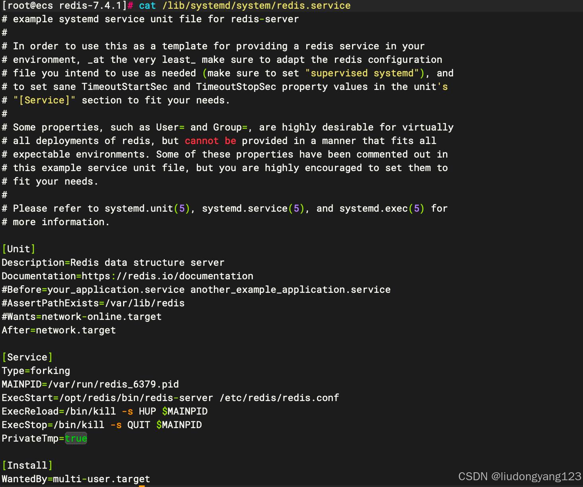Click the 'Type=forking' line
The height and width of the screenshot is (487, 583).
coord(36,371)
